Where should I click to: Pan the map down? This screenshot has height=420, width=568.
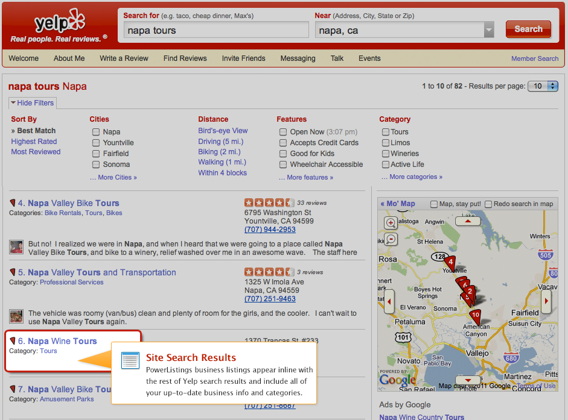(x=468, y=380)
